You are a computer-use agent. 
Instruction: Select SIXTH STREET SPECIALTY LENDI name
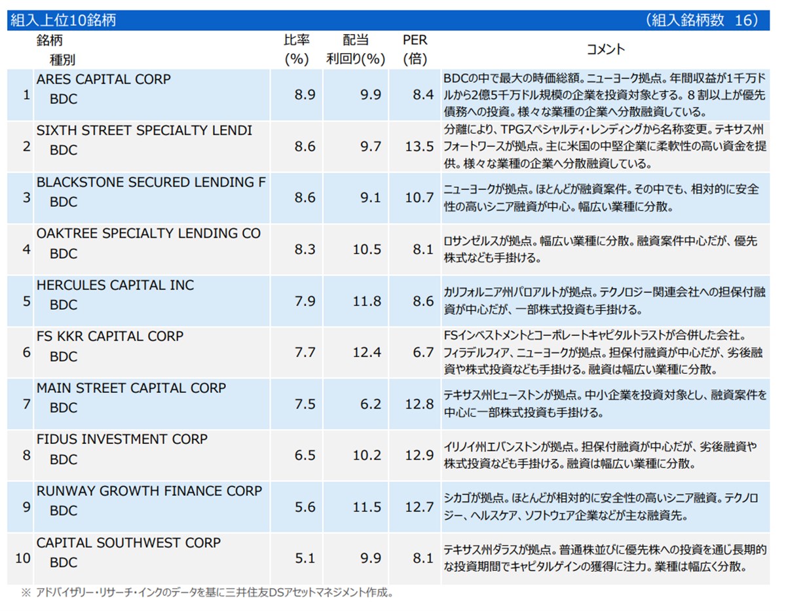pyautogui.click(x=144, y=130)
